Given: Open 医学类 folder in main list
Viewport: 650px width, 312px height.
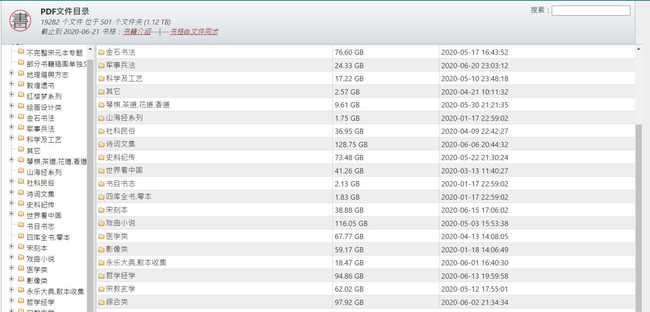Looking at the screenshot, I should pyautogui.click(x=117, y=237).
